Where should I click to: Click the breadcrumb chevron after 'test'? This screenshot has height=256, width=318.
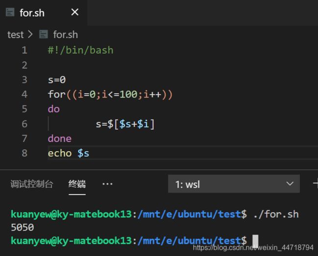(30, 34)
